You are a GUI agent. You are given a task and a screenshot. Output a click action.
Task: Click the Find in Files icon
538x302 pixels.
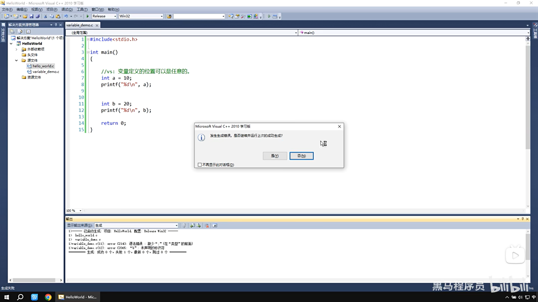point(169,16)
